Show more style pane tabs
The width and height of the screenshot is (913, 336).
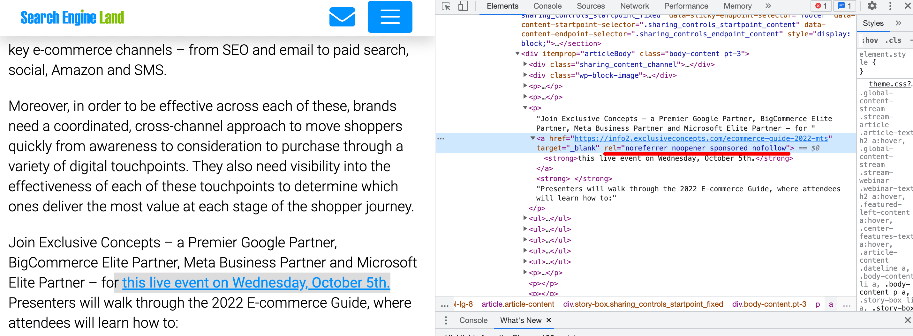(x=898, y=23)
